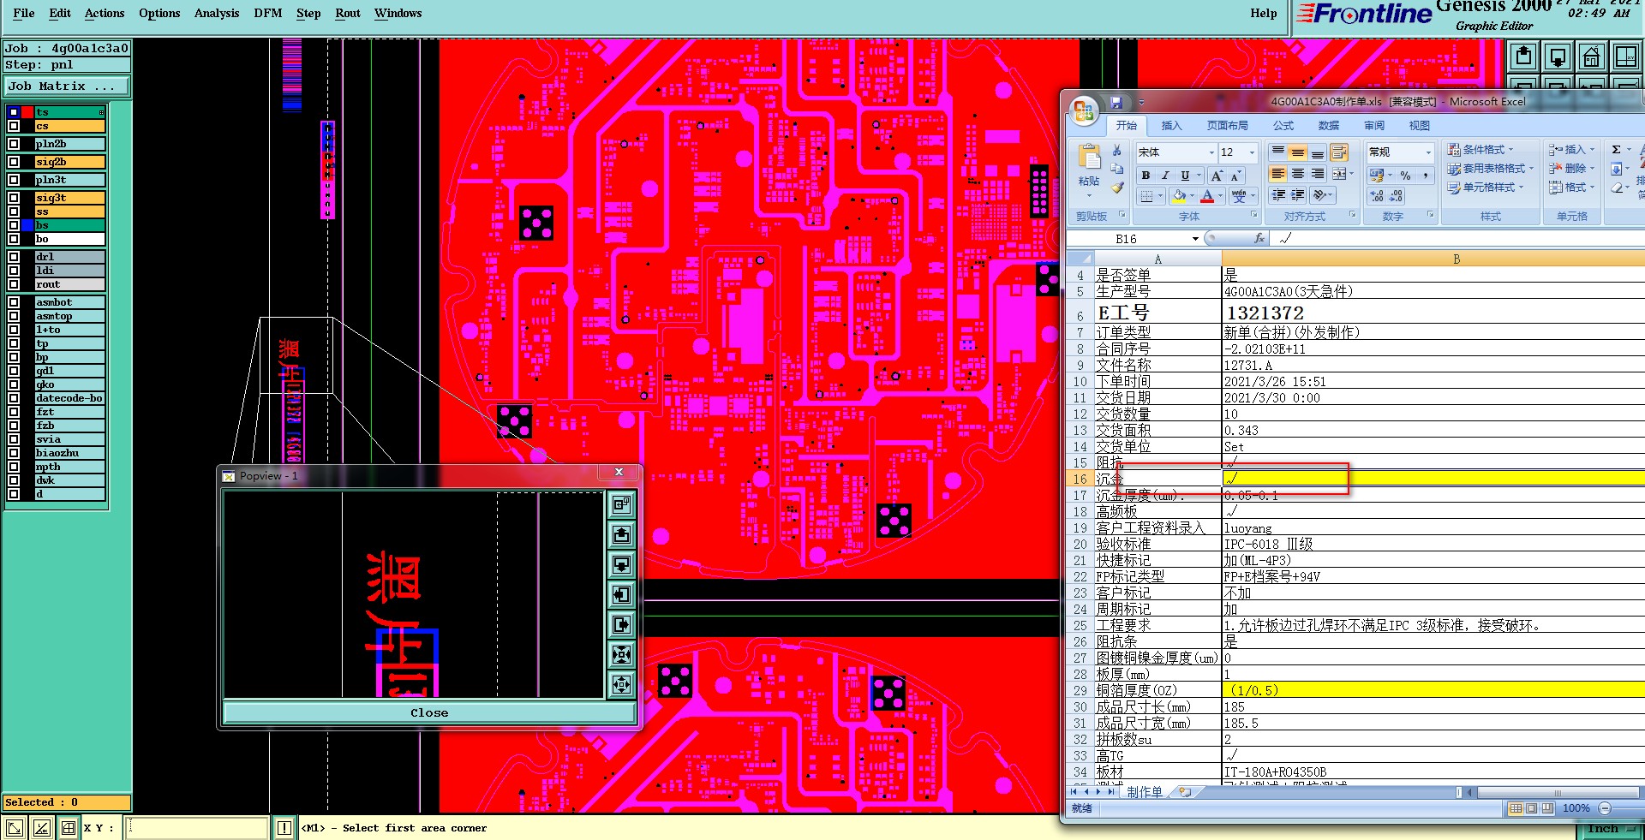Click the 删除 cells button in Excel
1645x840 pixels.
pos(1571,169)
